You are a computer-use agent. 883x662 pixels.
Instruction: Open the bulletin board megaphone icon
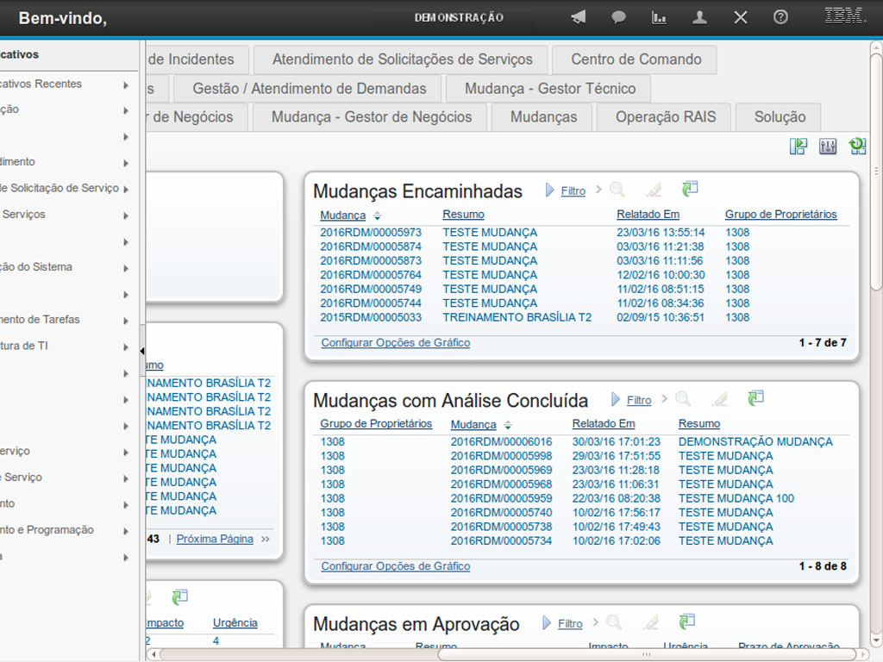(x=579, y=17)
